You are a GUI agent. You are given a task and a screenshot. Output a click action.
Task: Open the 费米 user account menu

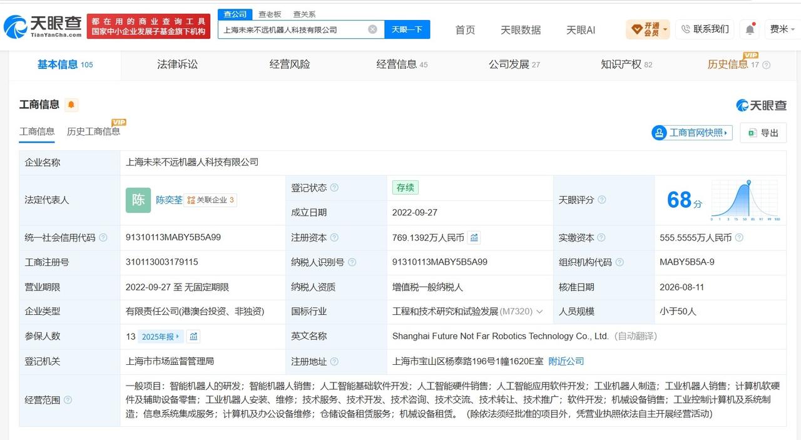click(x=782, y=29)
